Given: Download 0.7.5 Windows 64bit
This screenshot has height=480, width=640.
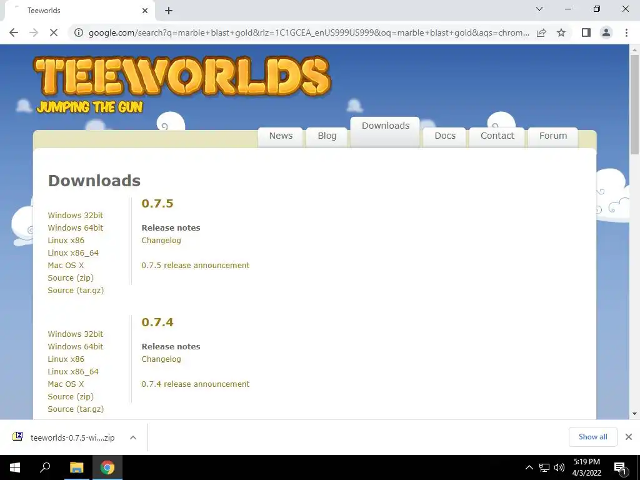Looking at the screenshot, I should click(76, 227).
